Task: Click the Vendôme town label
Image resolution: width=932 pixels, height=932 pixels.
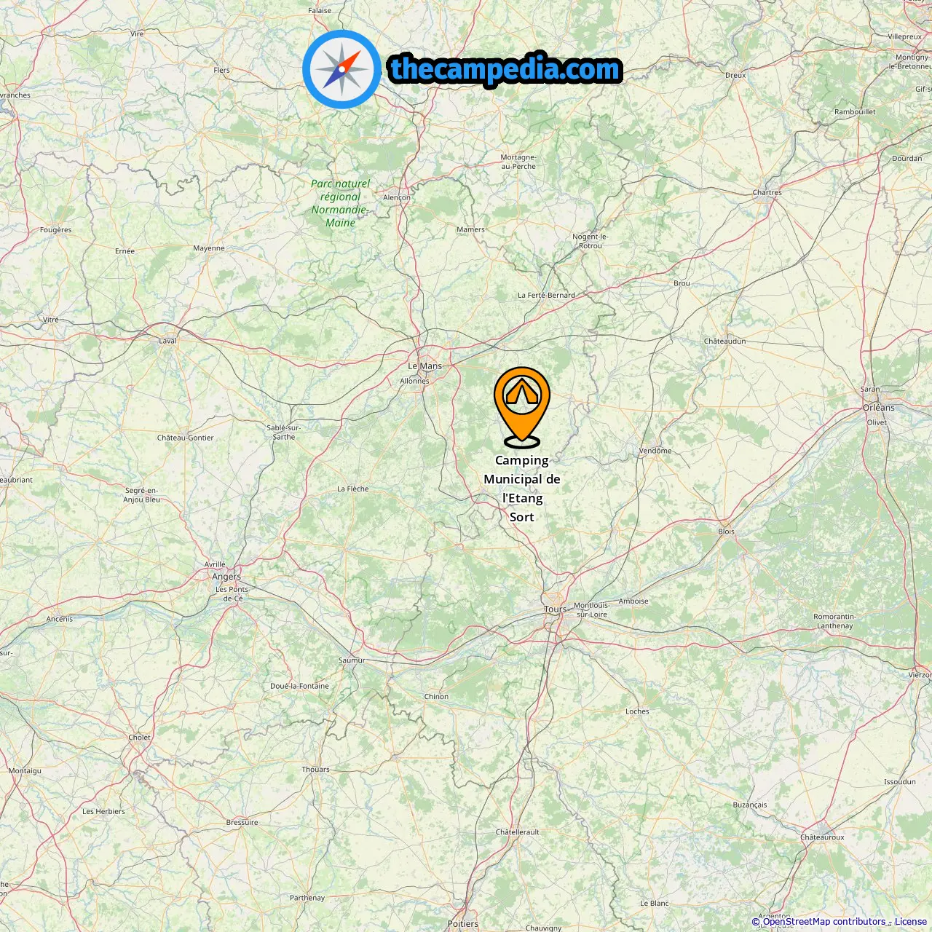Action: coord(655,451)
